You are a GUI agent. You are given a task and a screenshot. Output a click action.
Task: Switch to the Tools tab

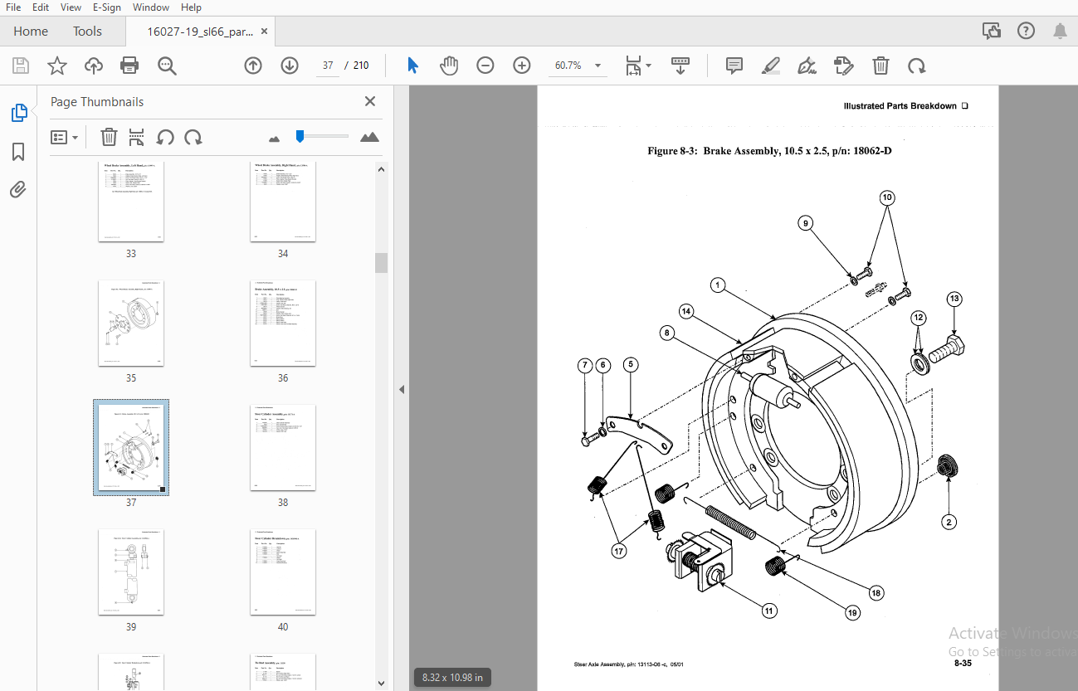point(87,32)
